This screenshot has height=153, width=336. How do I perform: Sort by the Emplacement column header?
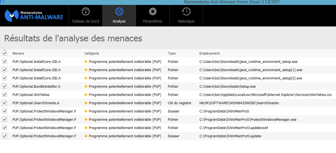click(x=210, y=53)
